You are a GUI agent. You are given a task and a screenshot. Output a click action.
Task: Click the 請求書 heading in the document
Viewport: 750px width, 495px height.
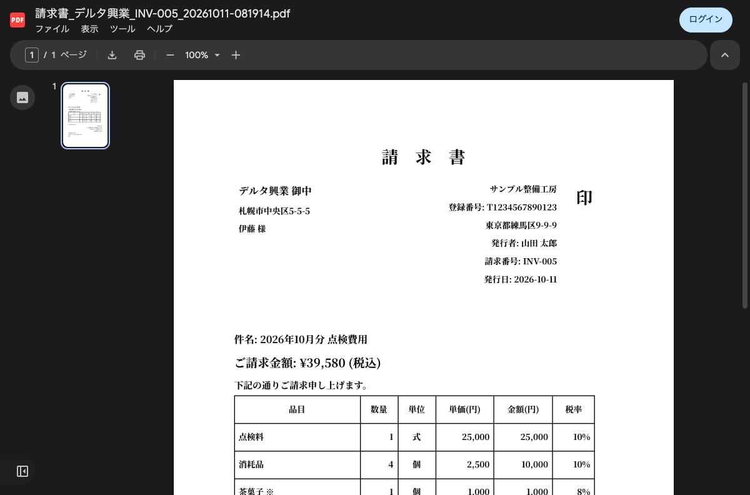coord(424,157)
